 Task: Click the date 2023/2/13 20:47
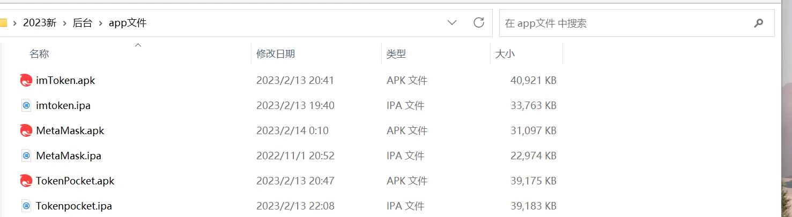295,181
